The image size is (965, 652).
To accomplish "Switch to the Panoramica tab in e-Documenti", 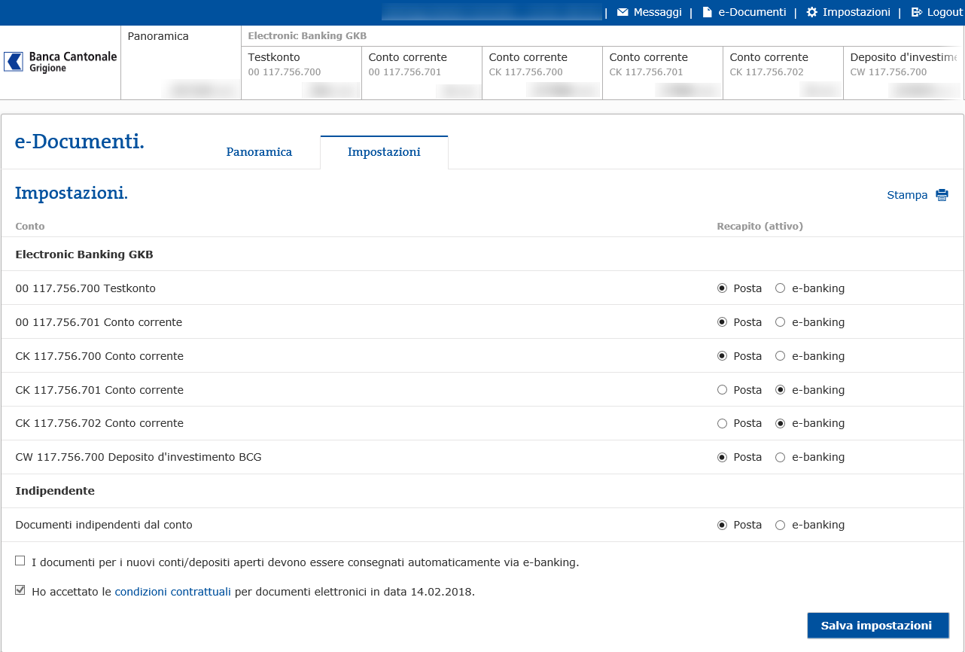I will pos(259,152).
